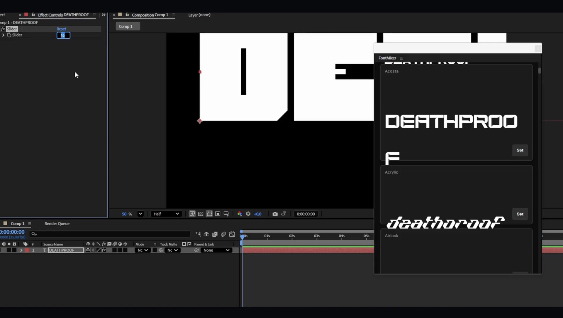Viewport: 563px width, 318px height.
Task: Open Parent & Link None dropdown
Action: 216,250
